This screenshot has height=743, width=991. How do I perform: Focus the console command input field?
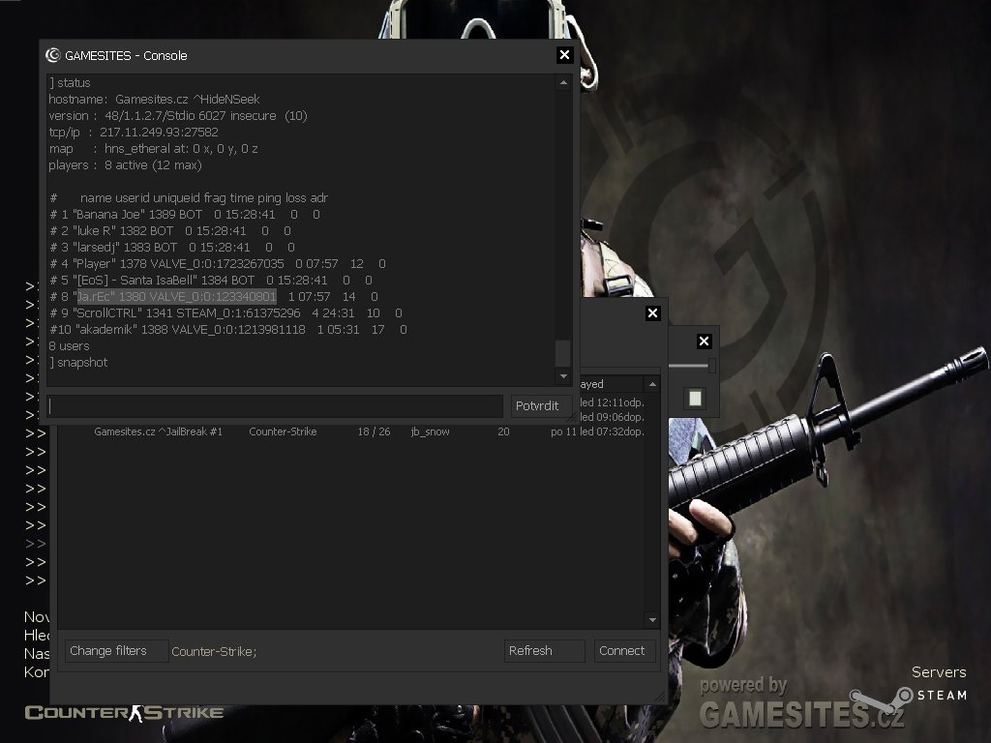click(276, 406)
